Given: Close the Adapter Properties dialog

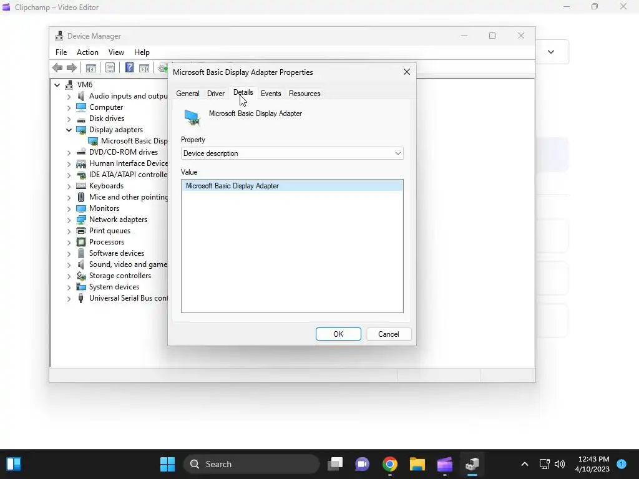Looking at the screenshot, I should click(x=406, y=72).
